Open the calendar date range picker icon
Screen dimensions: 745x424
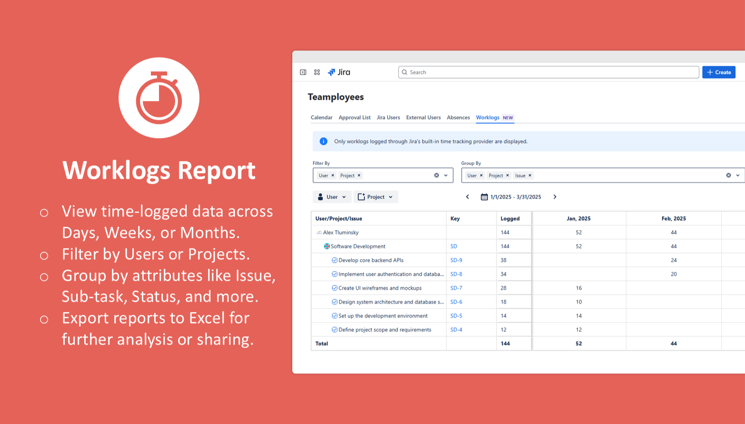[x=484, y=197]
